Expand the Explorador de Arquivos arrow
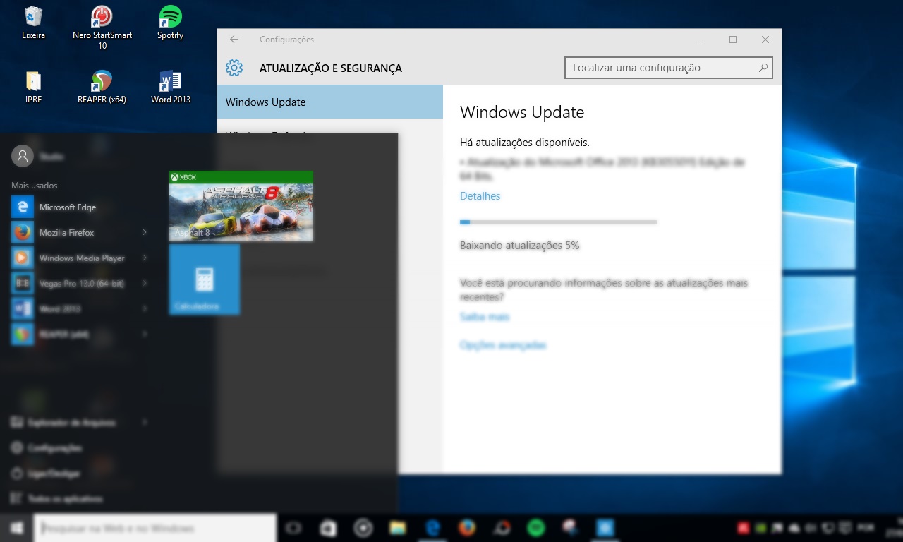 pos(145,423)
